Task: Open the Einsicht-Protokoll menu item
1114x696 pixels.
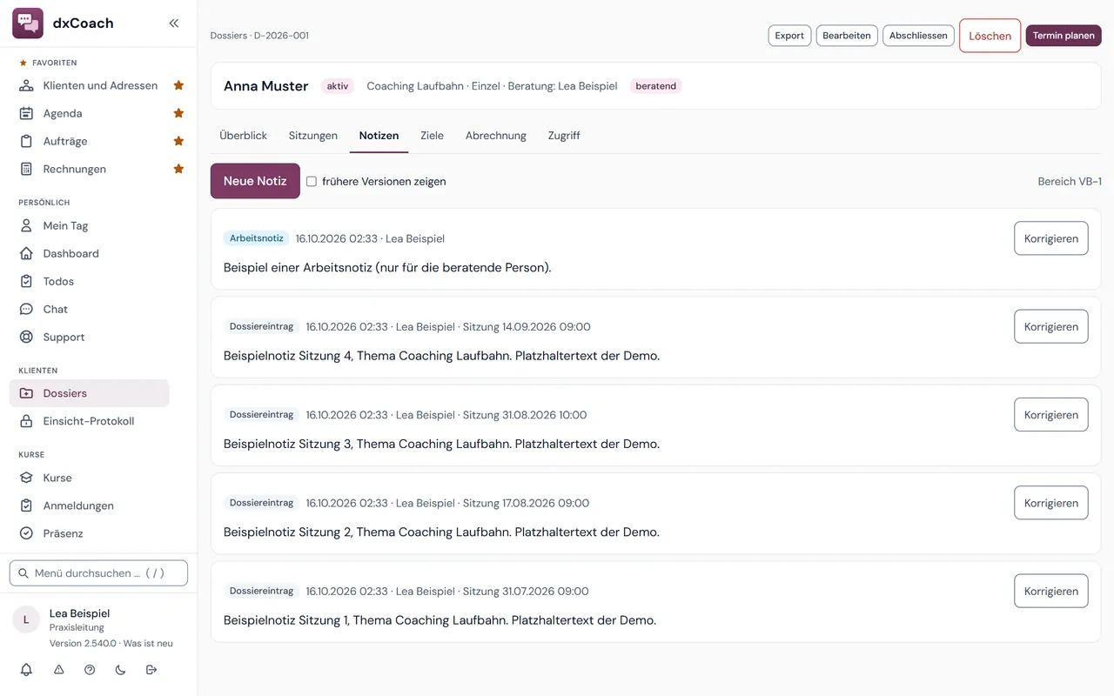Action: (90, 421)
